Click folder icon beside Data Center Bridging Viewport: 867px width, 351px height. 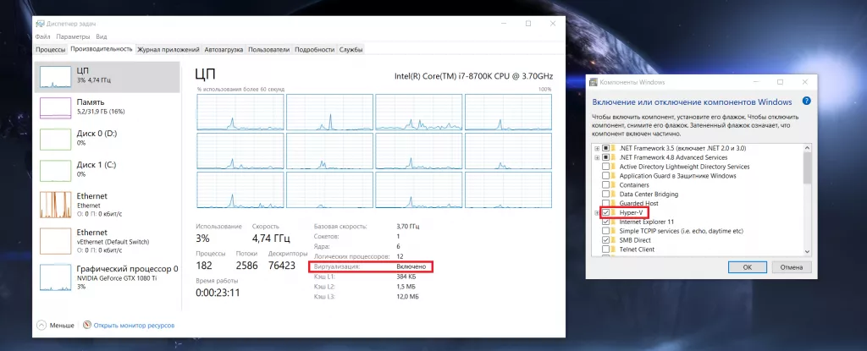coord(615,194)
